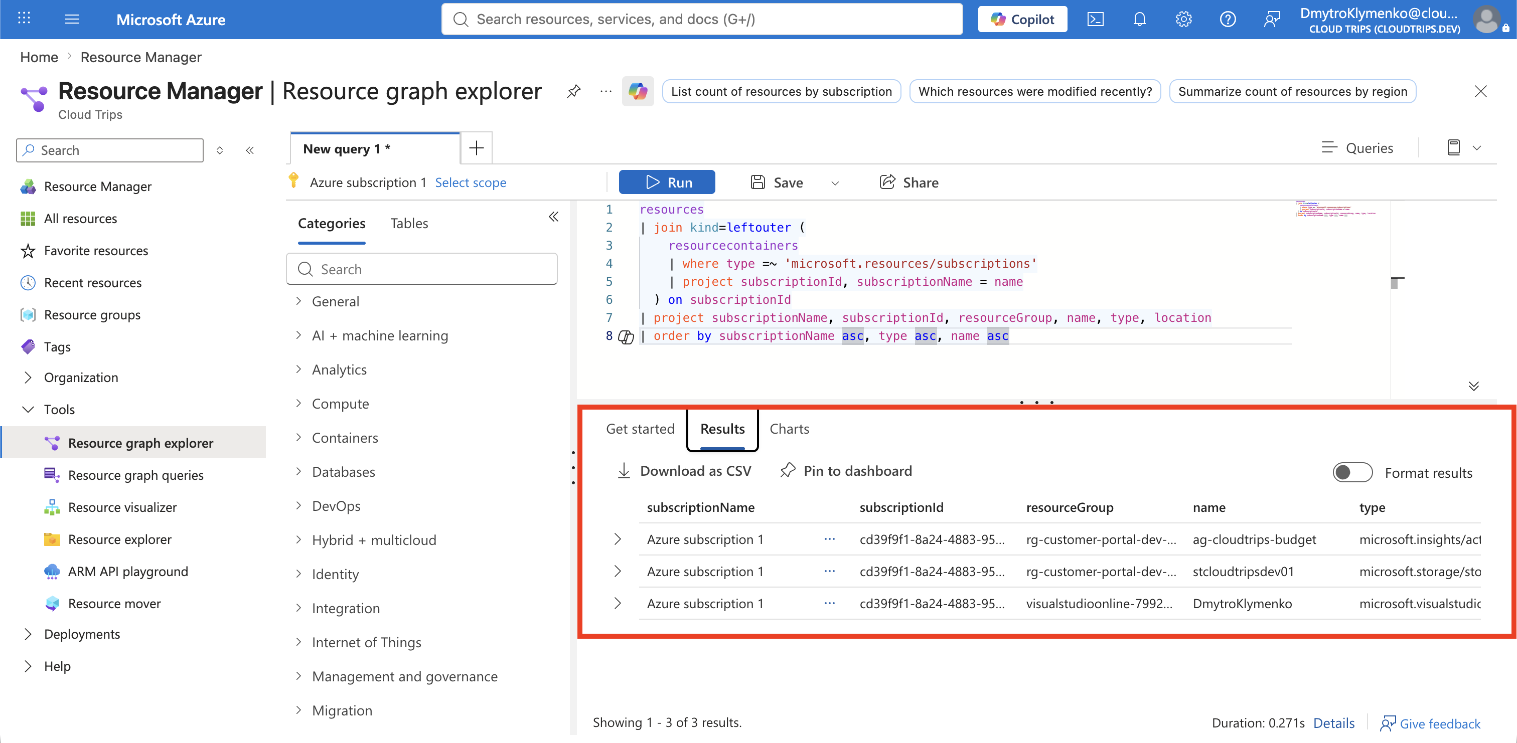The image size is (1517, 743).
Task: Add a new query tab with plus
Action: (x=476, y=148)
